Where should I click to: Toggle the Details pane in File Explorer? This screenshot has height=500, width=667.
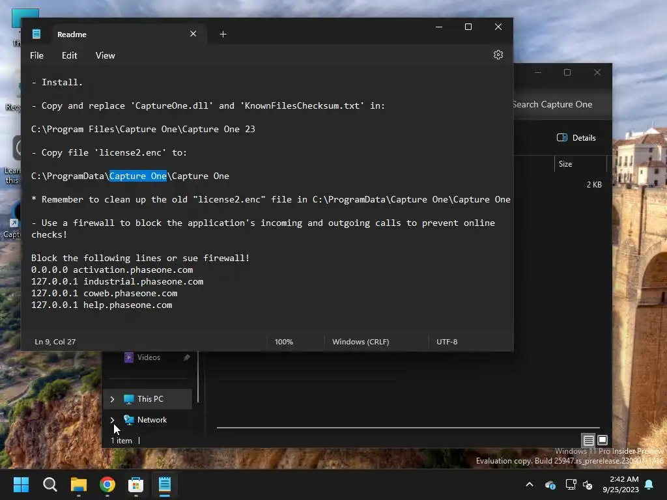(x=576, y=138)
